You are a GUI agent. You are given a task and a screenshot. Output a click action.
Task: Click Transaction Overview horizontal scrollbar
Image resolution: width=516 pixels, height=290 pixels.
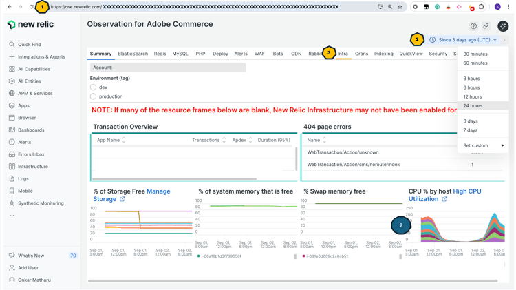pyautogui.click(x=174, y=179)
